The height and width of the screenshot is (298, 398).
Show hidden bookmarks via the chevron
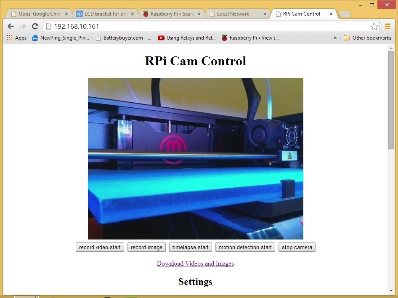(335, 38)
